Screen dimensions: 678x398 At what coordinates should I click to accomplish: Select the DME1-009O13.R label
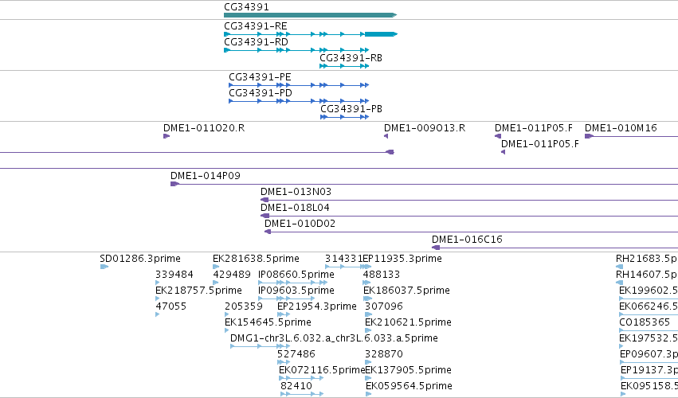click(425, 128)
